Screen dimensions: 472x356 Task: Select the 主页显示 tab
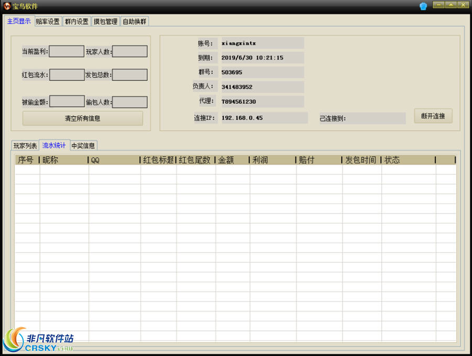click(19, 21)
